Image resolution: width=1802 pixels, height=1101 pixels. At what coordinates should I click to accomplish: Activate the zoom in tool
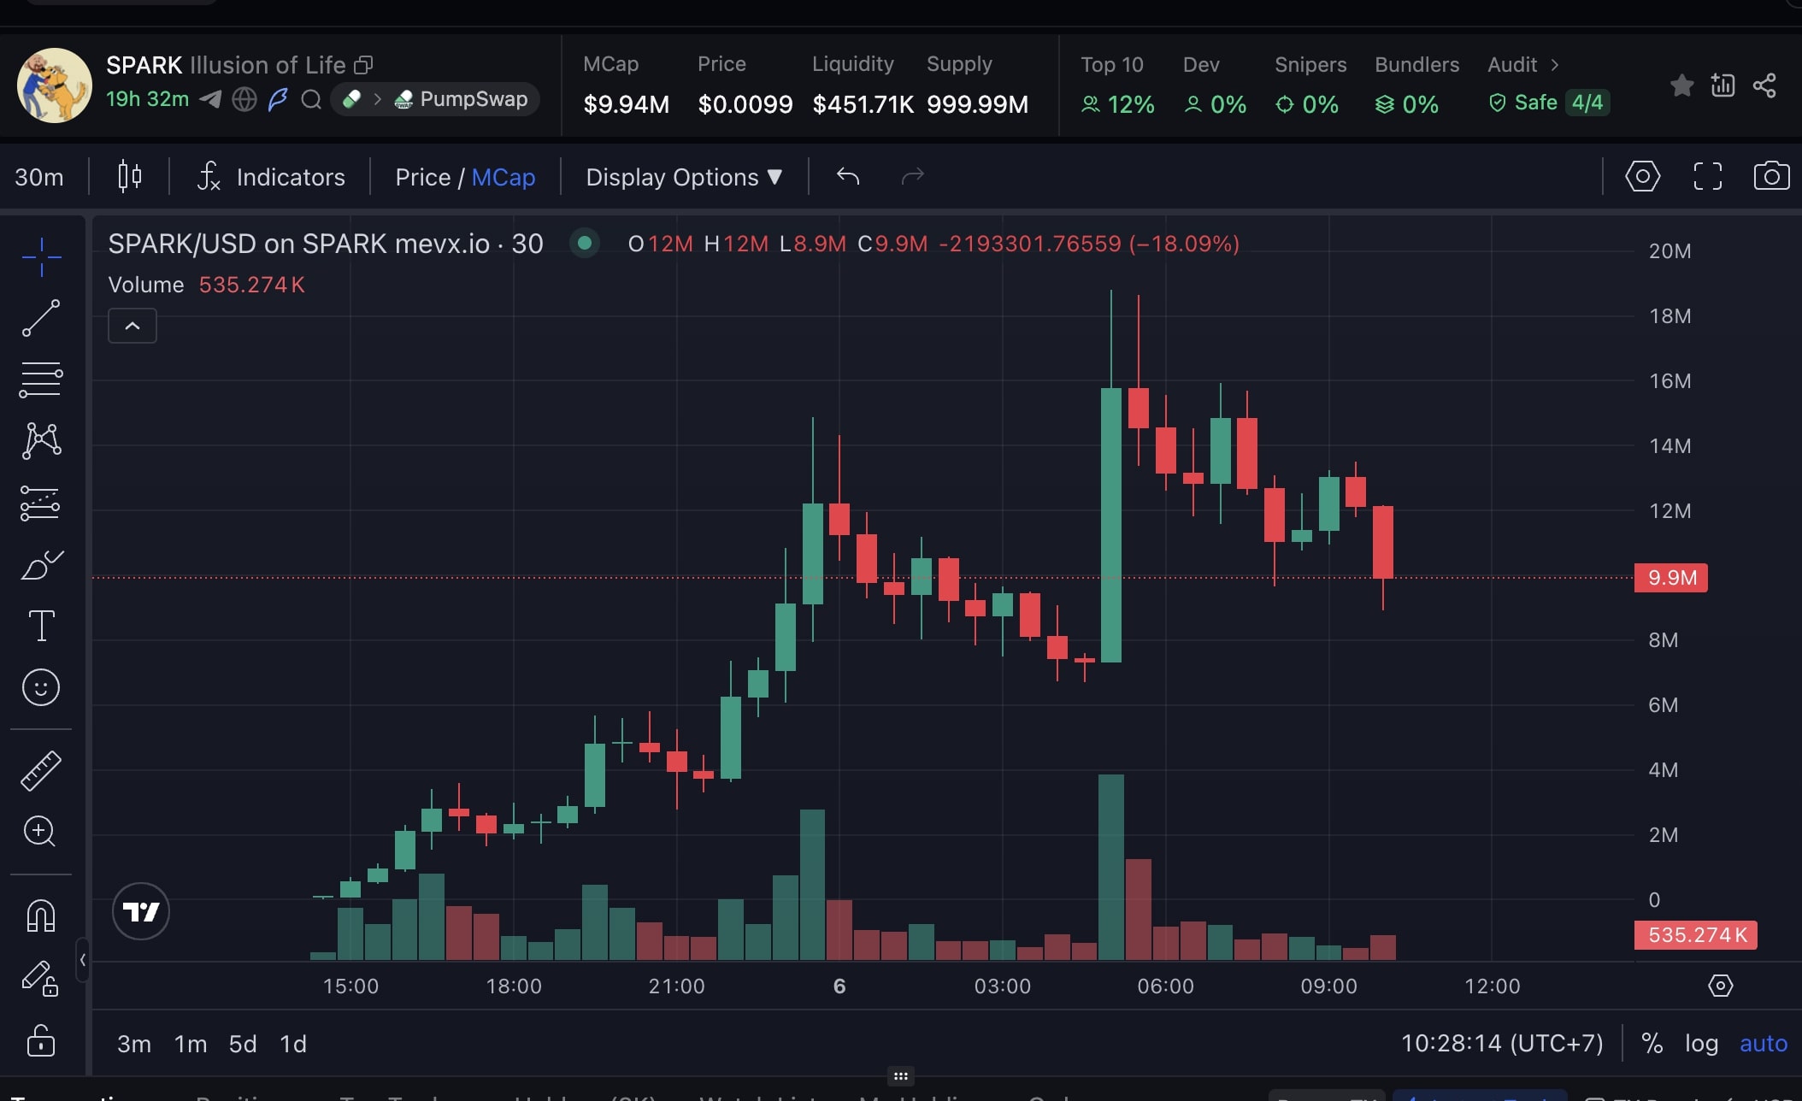pyautogui.click(x=41, y=832)
